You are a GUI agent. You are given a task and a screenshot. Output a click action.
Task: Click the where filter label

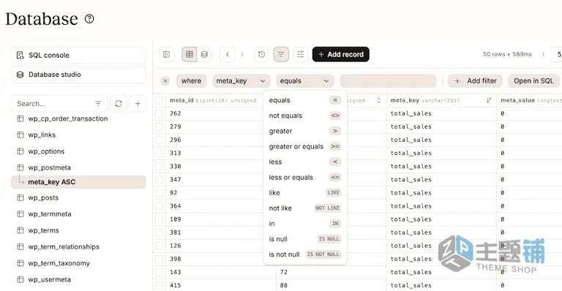pyautogui.click(x=192, y=81)
